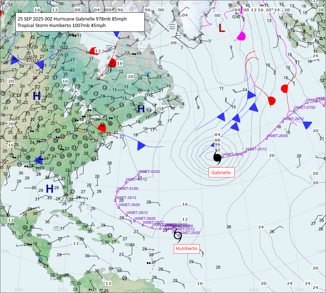Image resolution: width=326 pixels, height=293 pixels.
Task: Click the red L low-pressure marker
Action: coord(222,28)
